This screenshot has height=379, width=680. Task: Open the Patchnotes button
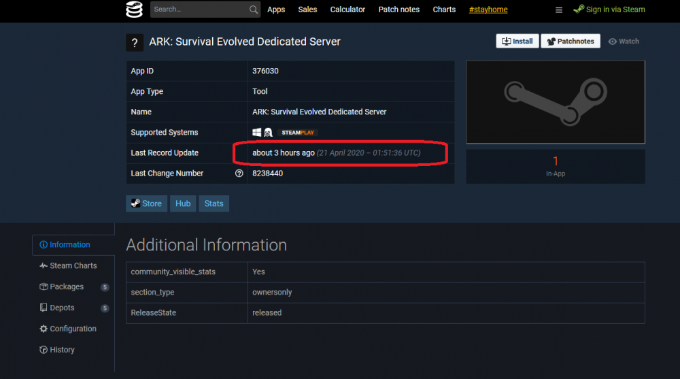[x=571, y=42]
